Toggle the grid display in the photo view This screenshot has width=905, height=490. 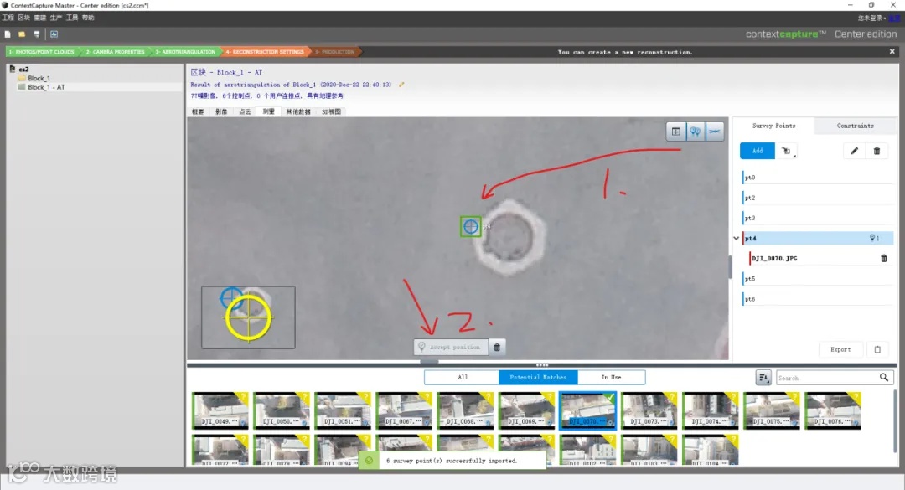click(x=675, y=132)
